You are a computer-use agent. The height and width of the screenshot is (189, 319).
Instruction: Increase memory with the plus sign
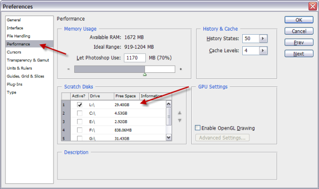pyautogui.click(x=181, y=69)
